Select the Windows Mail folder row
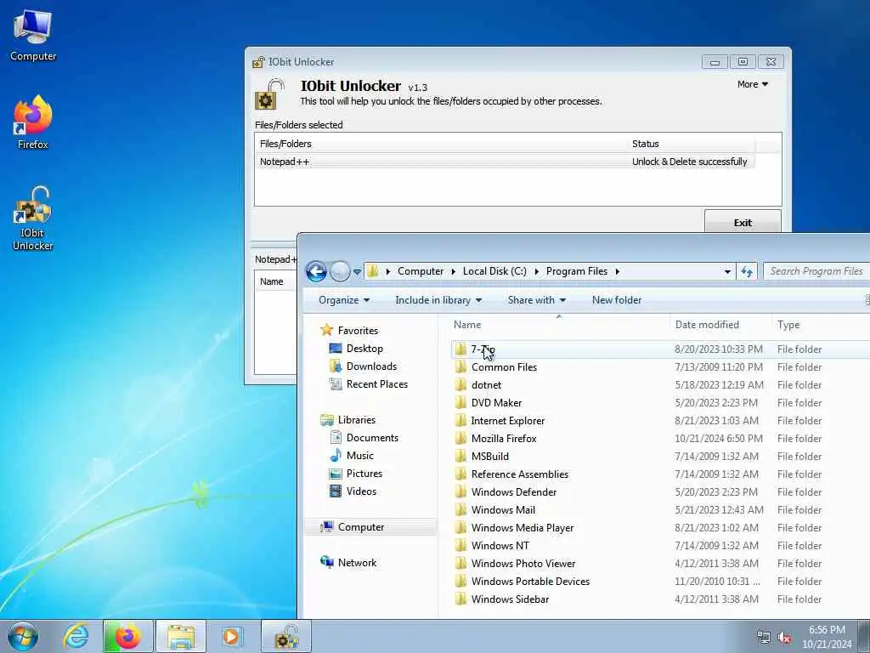Viewport: 870px width, 653px height. [x=660, y=510]
